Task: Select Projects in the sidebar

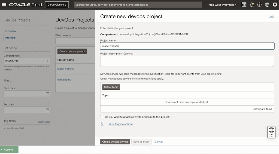Action: pyautogui.click(x=10, y=38)
